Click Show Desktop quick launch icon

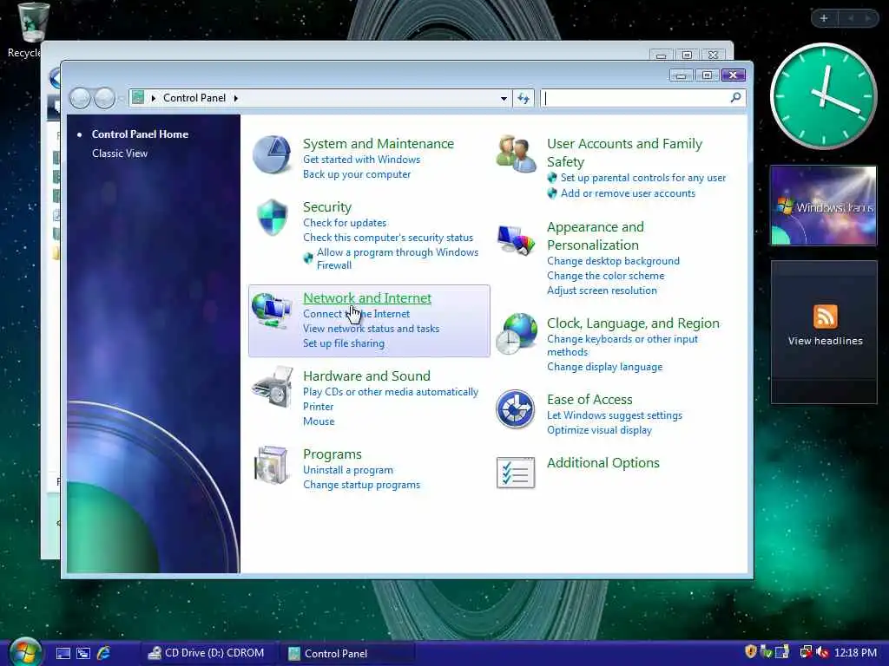[63, 653]
